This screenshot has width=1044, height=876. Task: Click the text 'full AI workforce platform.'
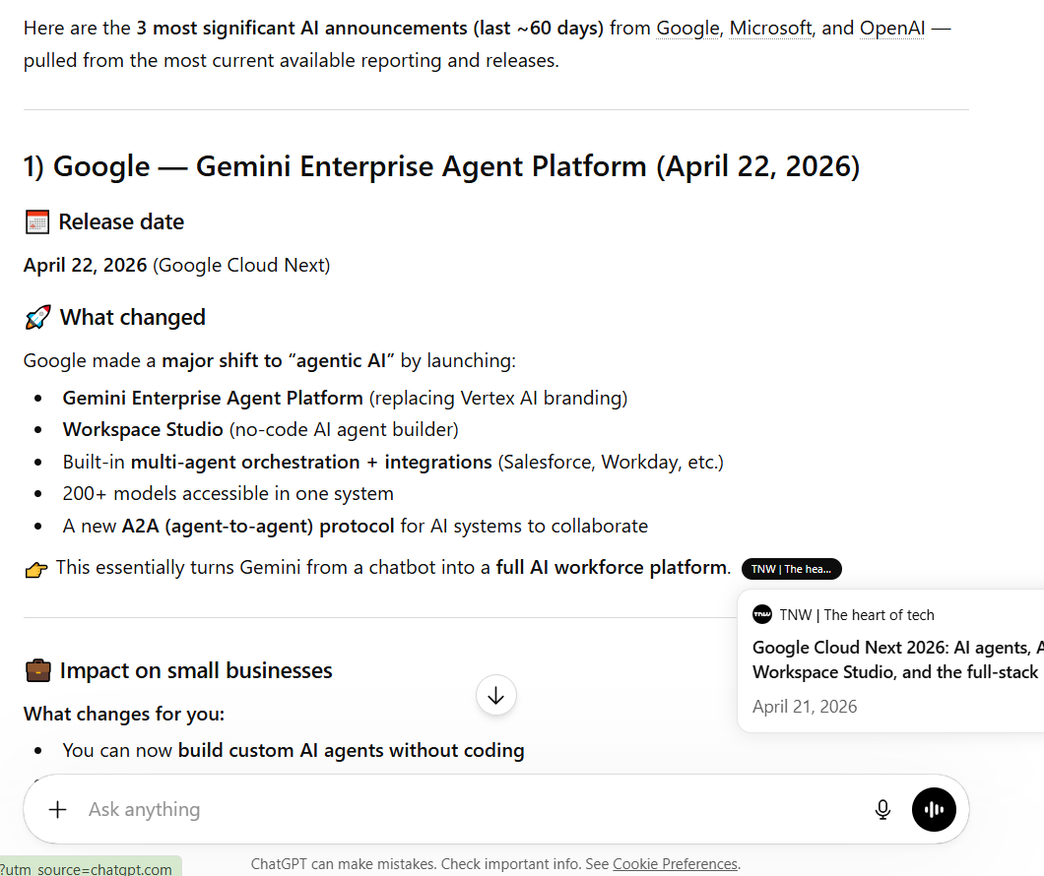click(x=614, y=567)
